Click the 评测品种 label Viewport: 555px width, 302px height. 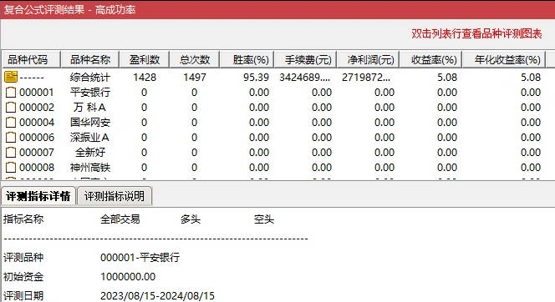pos(23,257)
